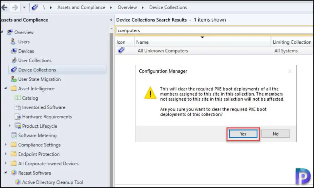Collapse the Asset Intelligence node

coord(6,88)
